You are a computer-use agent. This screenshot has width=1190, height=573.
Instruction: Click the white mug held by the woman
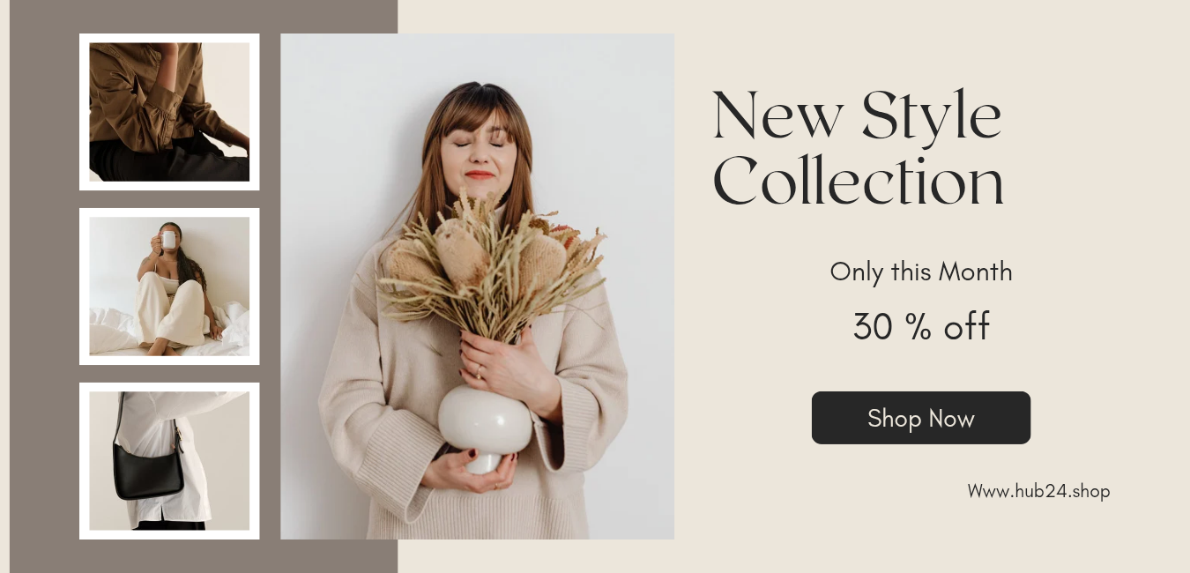click(x=168, y=240)
